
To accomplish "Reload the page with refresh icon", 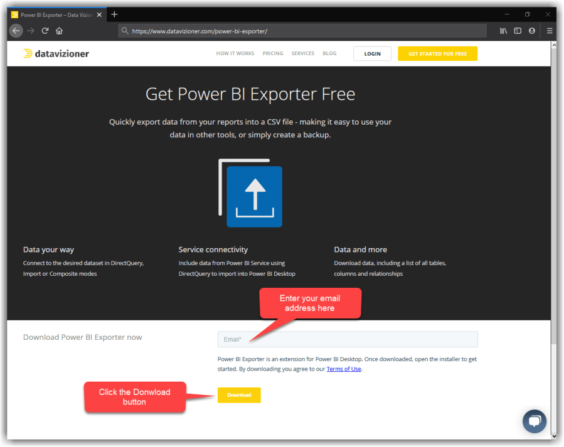I will click(45, 31).
